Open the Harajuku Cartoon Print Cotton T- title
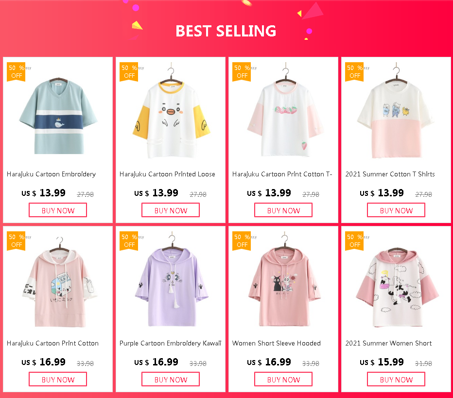453x398 pixels. tap(282, 174)
